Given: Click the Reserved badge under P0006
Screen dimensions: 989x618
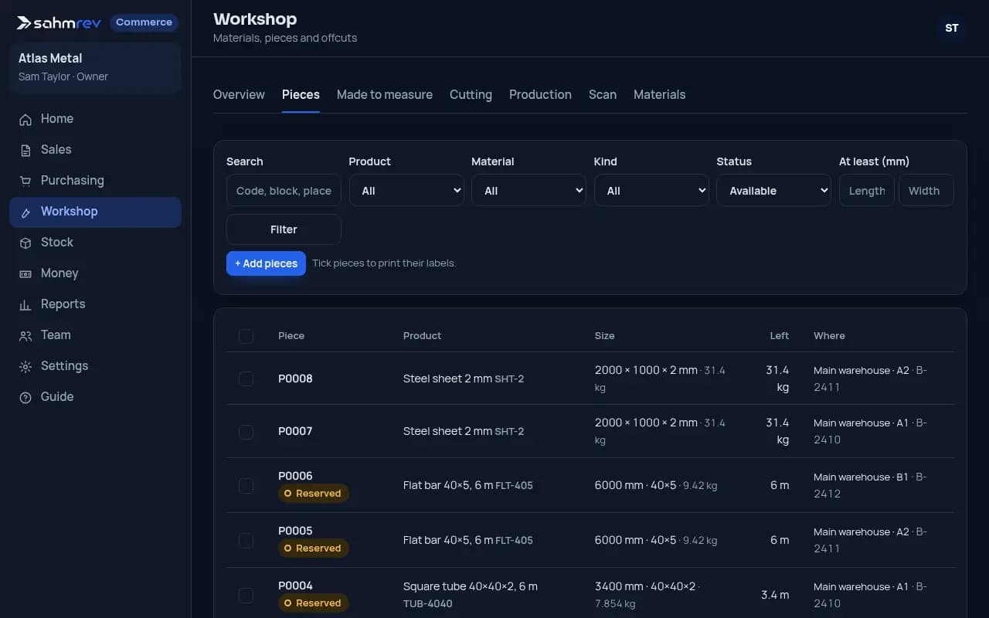Looking at the screenshot, I should pos(314,494).
